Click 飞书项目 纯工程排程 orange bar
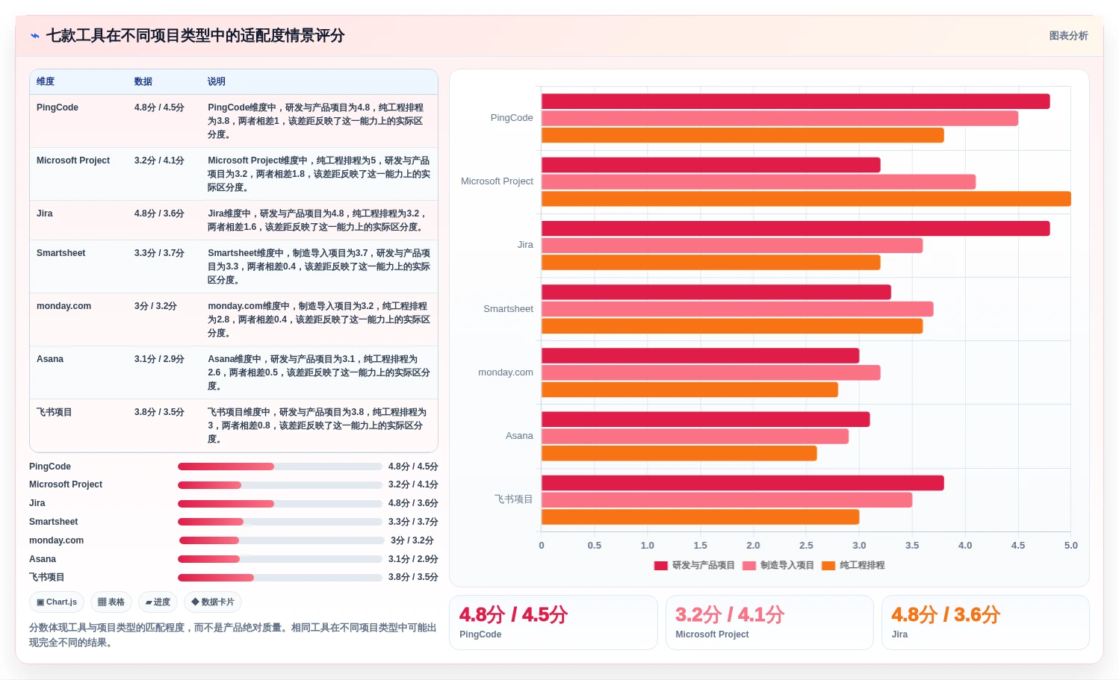Viewport: 1119px width, 680px height. point(701,517)
